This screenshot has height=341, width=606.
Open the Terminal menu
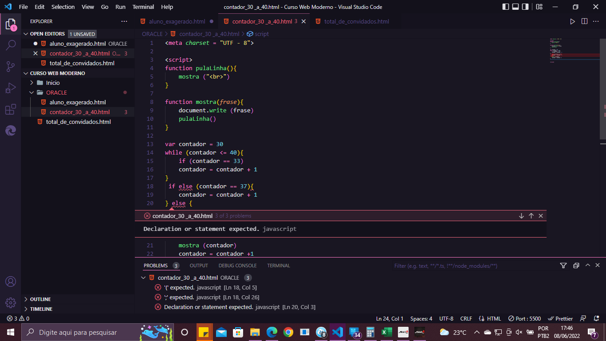[143, 7]
